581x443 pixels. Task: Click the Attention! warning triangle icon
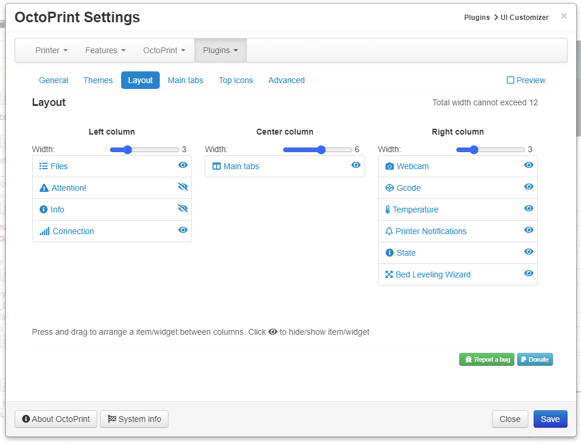click(44, 188)
